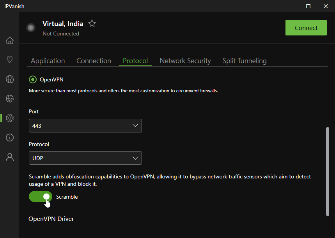Turn off the Scramble toggle
335x238 pixels.
click(41, 197)
